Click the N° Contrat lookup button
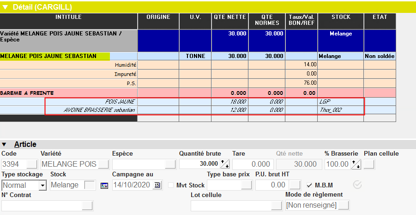This screenshot has width=416, height=215. click(x=87, y=205)
